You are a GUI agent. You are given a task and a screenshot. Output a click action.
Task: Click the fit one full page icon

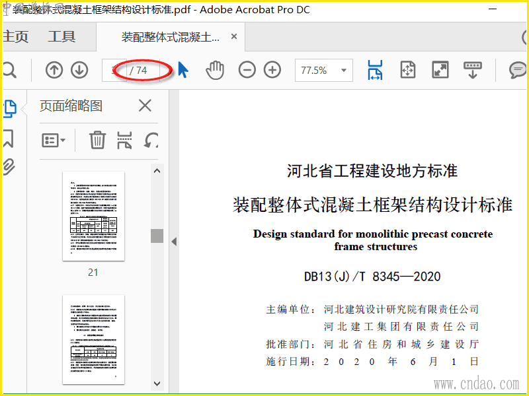[407, 70]
